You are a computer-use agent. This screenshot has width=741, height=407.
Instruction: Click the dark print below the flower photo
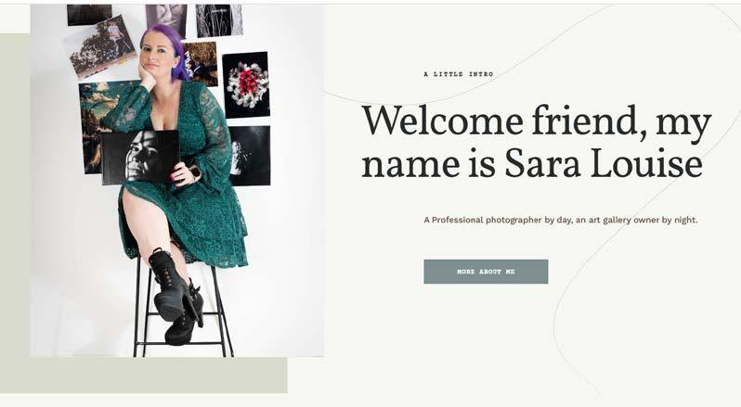click(250, 156)
